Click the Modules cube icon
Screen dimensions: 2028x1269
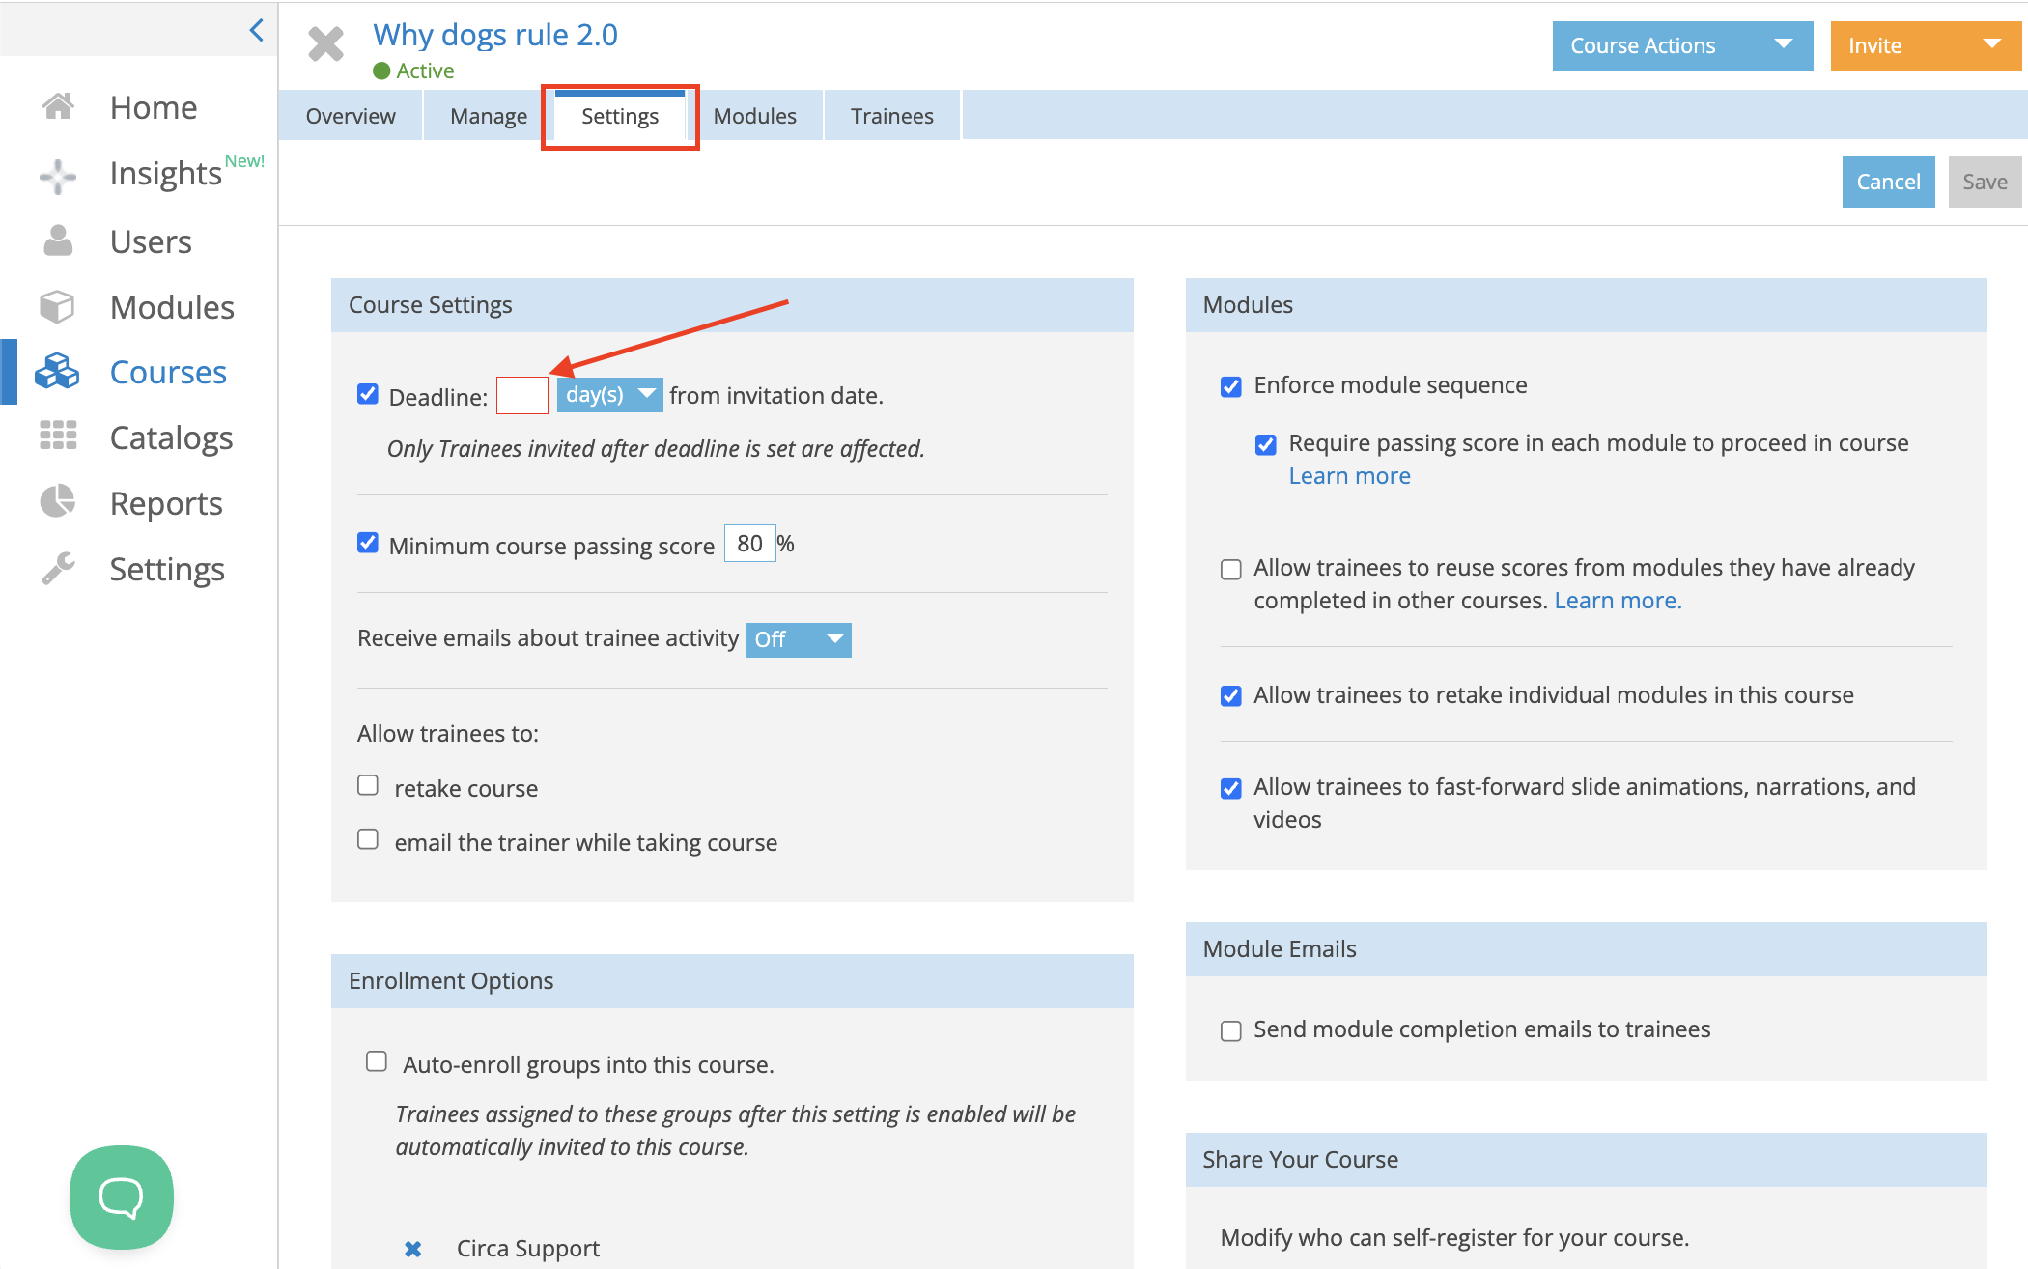tap(57, 307)
